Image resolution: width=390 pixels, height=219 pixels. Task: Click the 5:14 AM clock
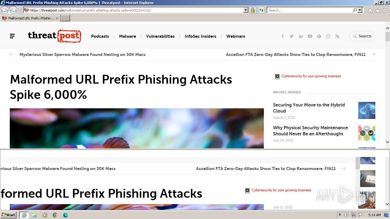374,215
